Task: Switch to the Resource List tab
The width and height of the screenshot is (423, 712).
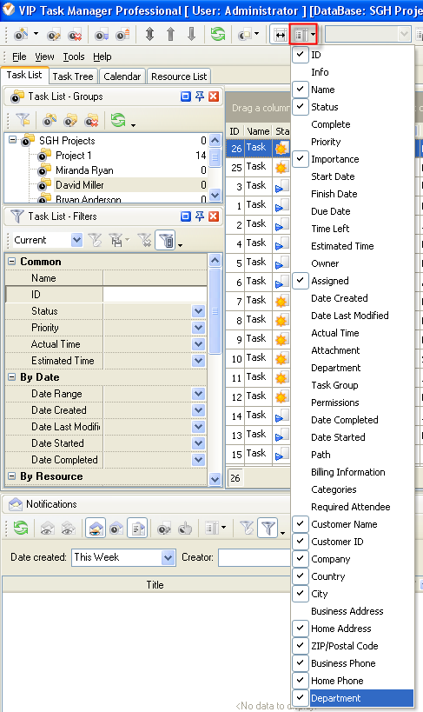Action: click(x=179, y=77)
